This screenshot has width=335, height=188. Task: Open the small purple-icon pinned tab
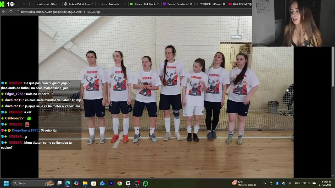click(24, 4)
